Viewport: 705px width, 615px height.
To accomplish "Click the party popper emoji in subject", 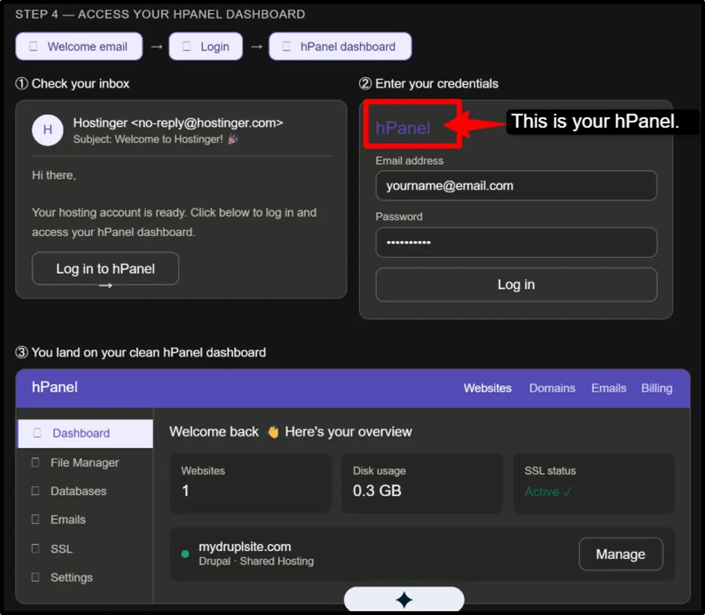I will pyautogui.click(x=233, y=139).
